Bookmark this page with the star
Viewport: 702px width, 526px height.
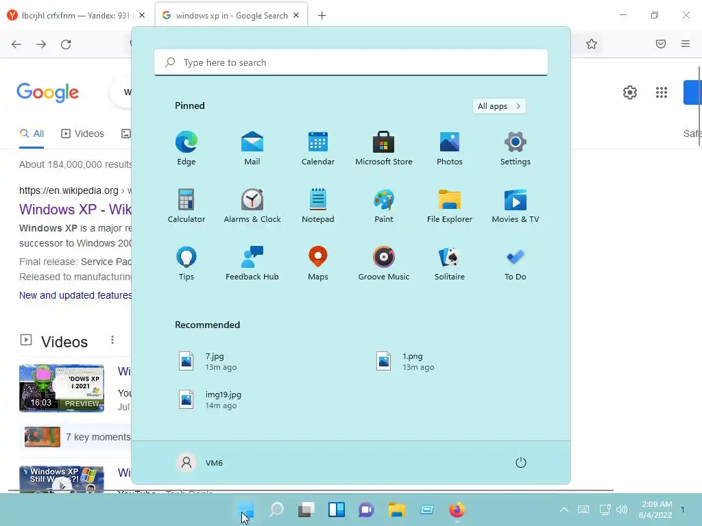[x=592, y=44]
